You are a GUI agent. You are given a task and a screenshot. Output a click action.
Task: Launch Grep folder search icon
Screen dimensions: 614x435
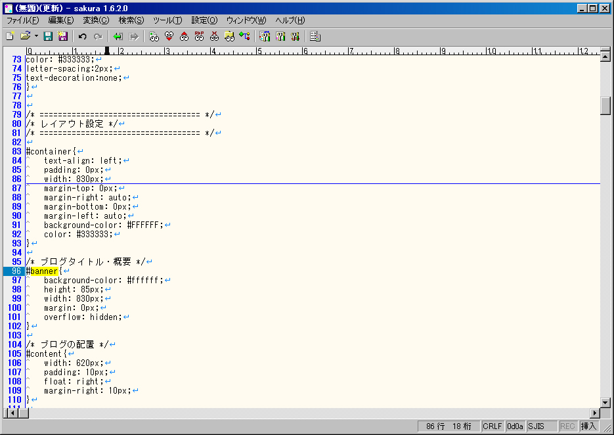[229, 36]
